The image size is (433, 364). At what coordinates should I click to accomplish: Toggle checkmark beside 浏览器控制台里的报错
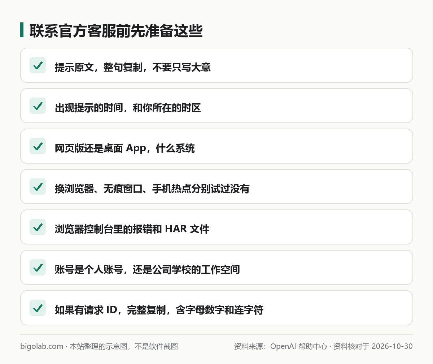tap(38, 227)
